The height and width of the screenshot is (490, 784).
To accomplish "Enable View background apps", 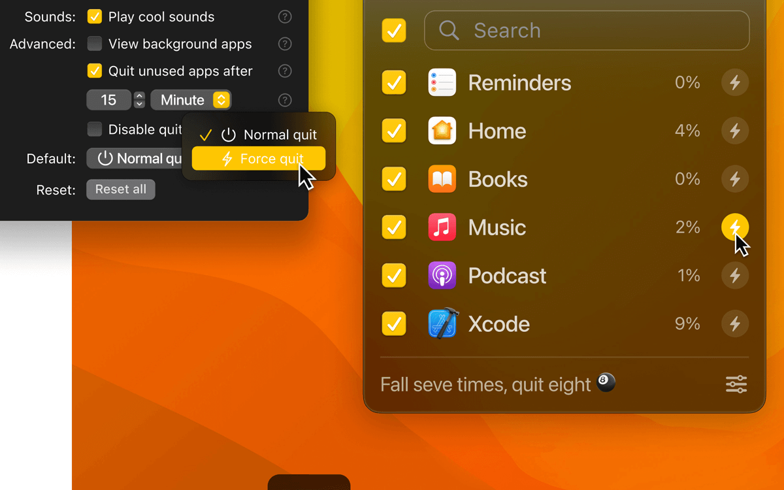I will coord(95,44).
